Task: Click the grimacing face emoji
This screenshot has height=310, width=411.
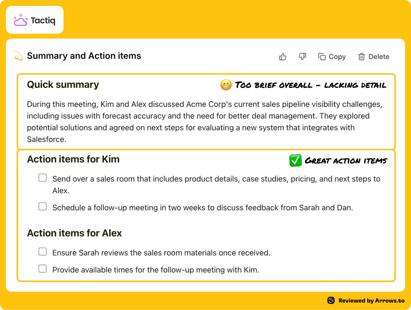Action: tap(226, 85)
